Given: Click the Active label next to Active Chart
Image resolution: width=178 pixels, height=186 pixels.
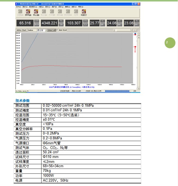Looking at the screenshot, I should [x=31, y=30].
